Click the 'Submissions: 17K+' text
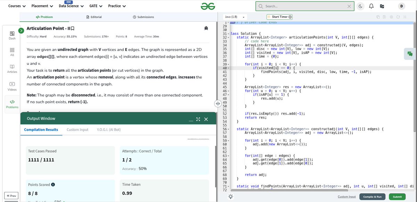 coord(96,36)
